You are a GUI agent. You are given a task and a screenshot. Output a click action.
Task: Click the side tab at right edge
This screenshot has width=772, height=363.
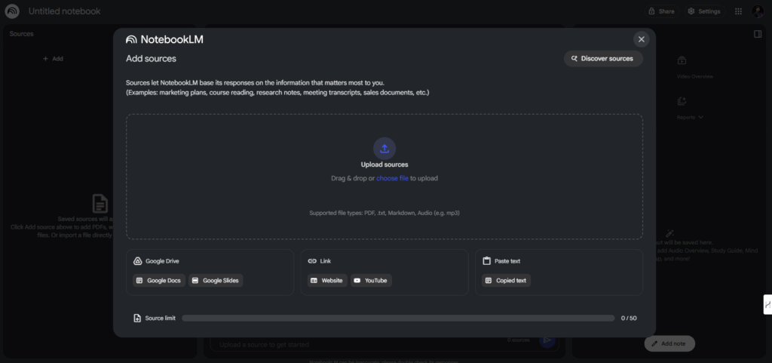(x=767, y=304)
